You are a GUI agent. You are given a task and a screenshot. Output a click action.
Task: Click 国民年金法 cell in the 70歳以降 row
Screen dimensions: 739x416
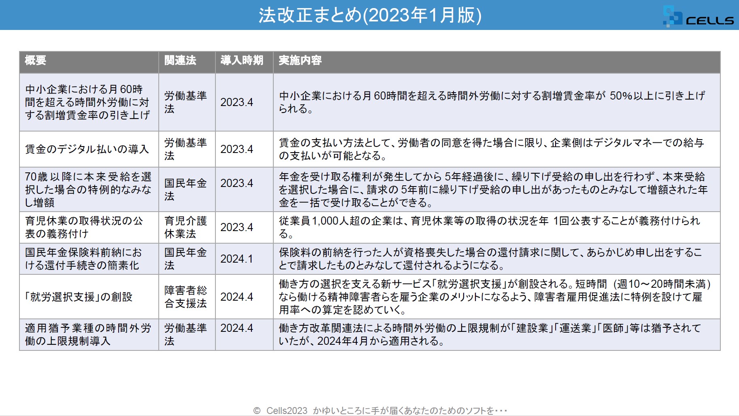[187, 189]
